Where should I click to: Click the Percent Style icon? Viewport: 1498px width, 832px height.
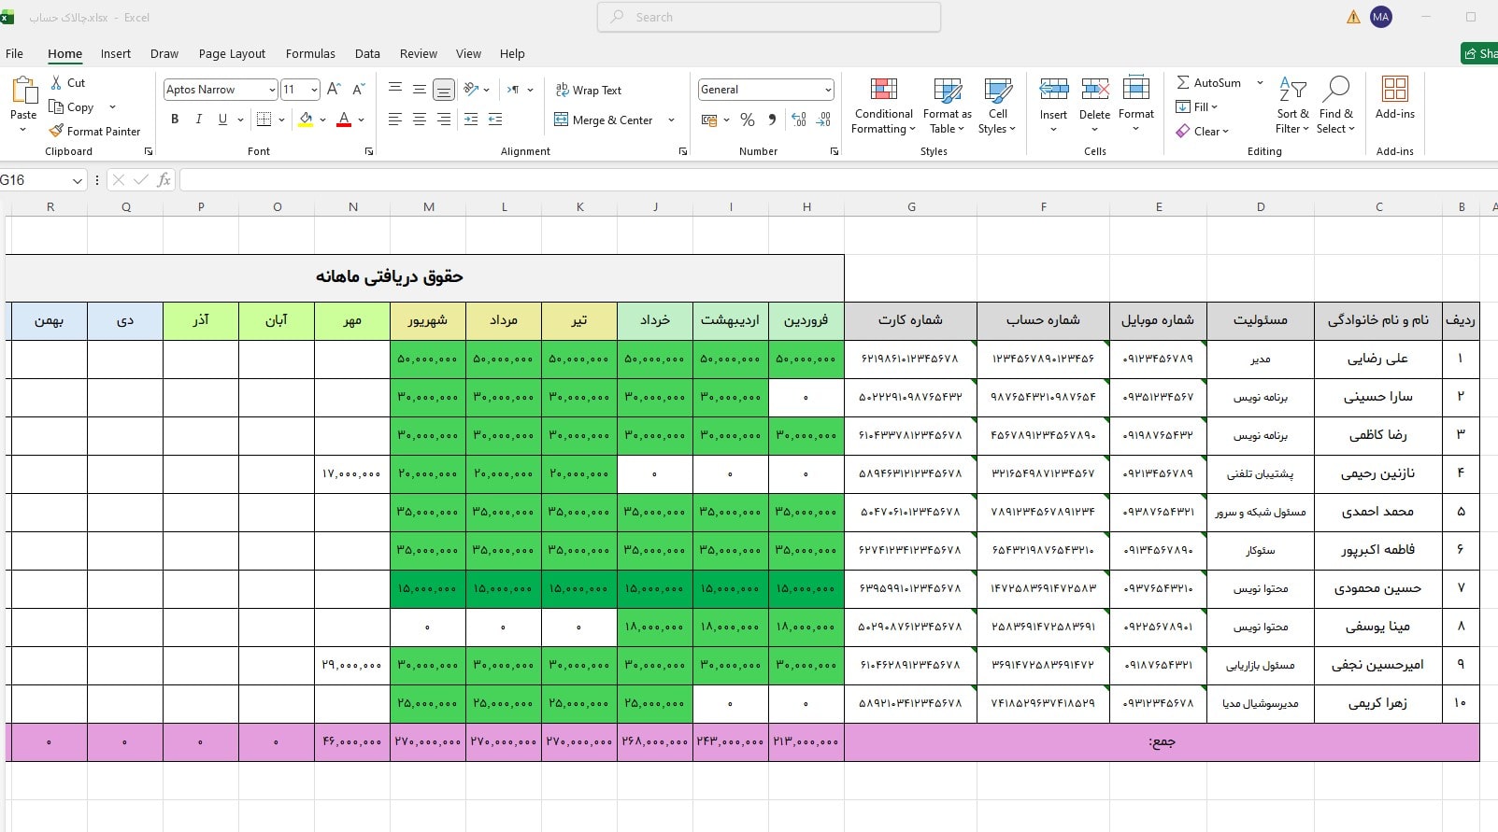[747, 120]
